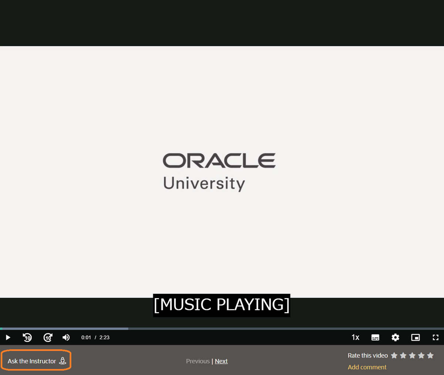Change the 1x playback speed

355,337
